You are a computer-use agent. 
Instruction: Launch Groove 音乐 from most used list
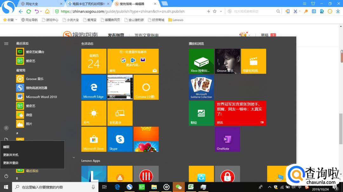[x=30, y=79]
